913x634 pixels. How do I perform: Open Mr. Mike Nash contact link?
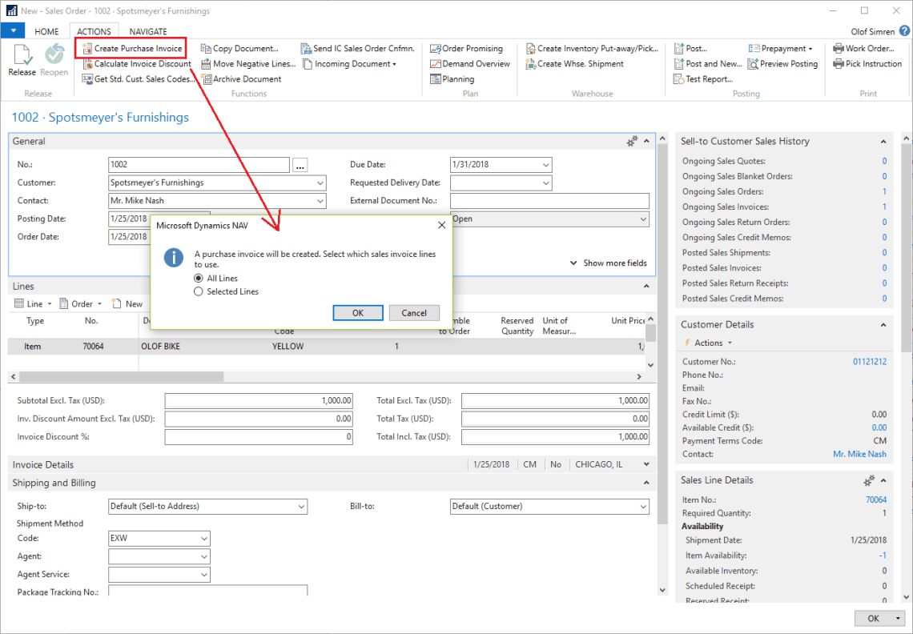859,454
